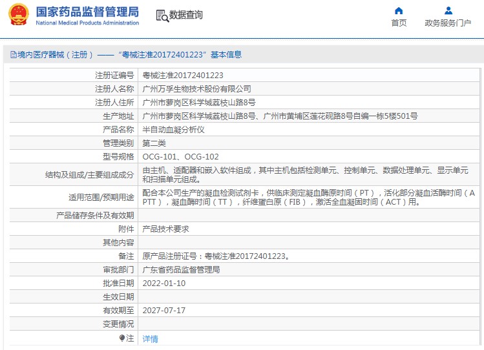Viewport: 484px width, 350px height.
Task: Open the 详情 link
Action: tap(150, 338)
